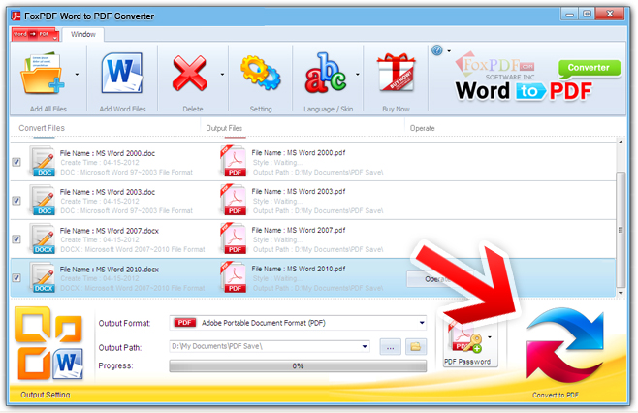Click the Convert to PDF arrows icon
Image resolution: width=638 pixels, height=413 pixels.
click(565, 346)
